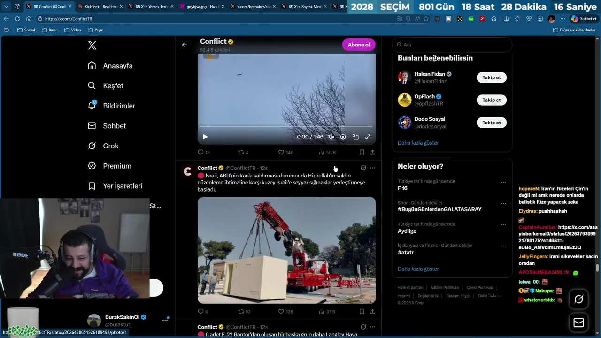Open more options for #atatr trend
The width and height of the screenshot is (601, 338).
coord(503,246)
